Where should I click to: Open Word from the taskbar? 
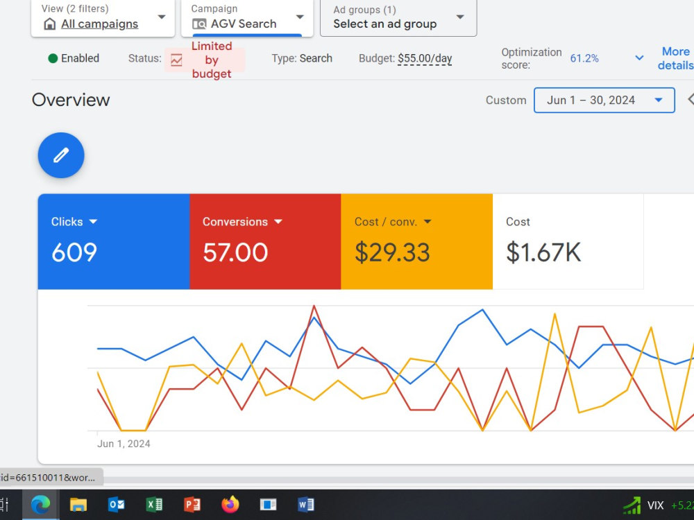[x=306, y=505]
